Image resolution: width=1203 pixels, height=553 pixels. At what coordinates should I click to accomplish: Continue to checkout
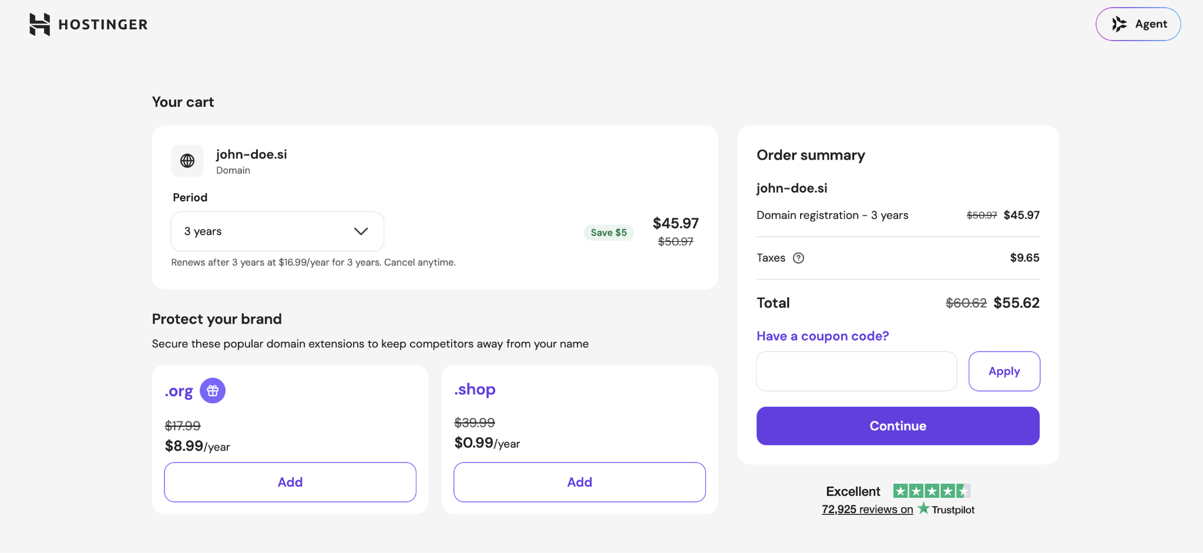tap(898, 426)
